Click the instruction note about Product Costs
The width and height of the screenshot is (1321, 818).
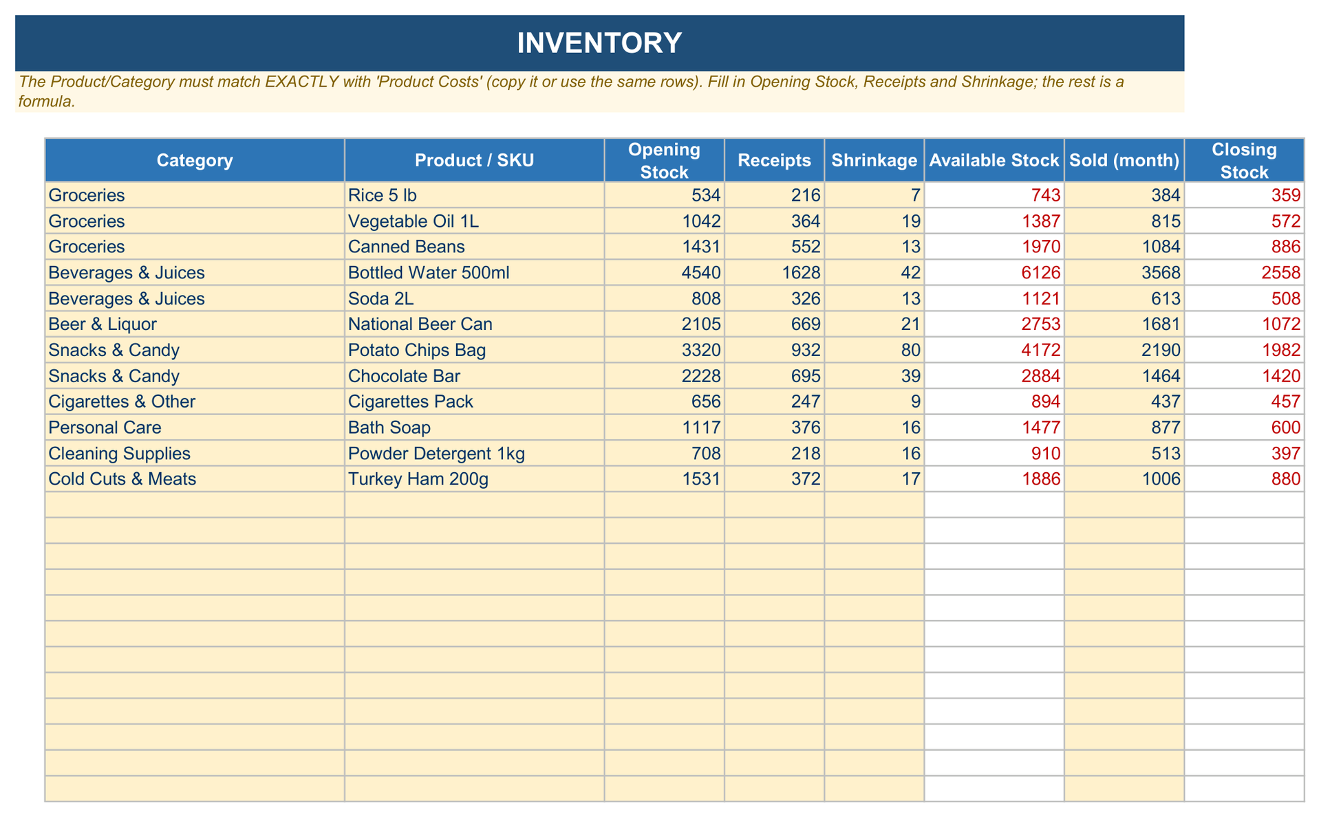tap(599, 91)
